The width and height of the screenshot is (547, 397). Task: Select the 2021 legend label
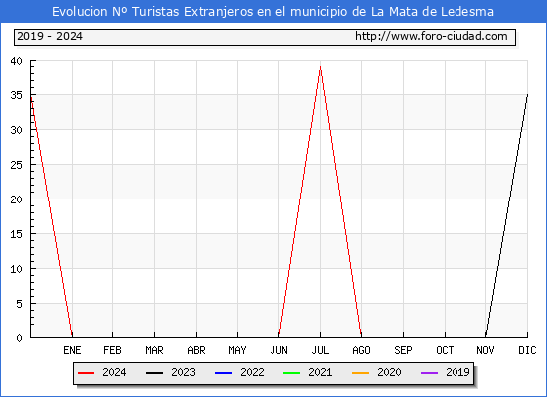[x=320, y=372]
